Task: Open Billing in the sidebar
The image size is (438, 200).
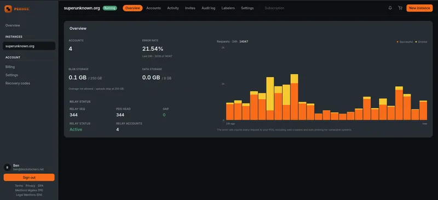Action: (x=10, y=67)
